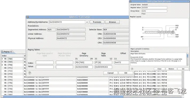
Task: Click physical address cell 0x02000000
Action: point(93,83)
